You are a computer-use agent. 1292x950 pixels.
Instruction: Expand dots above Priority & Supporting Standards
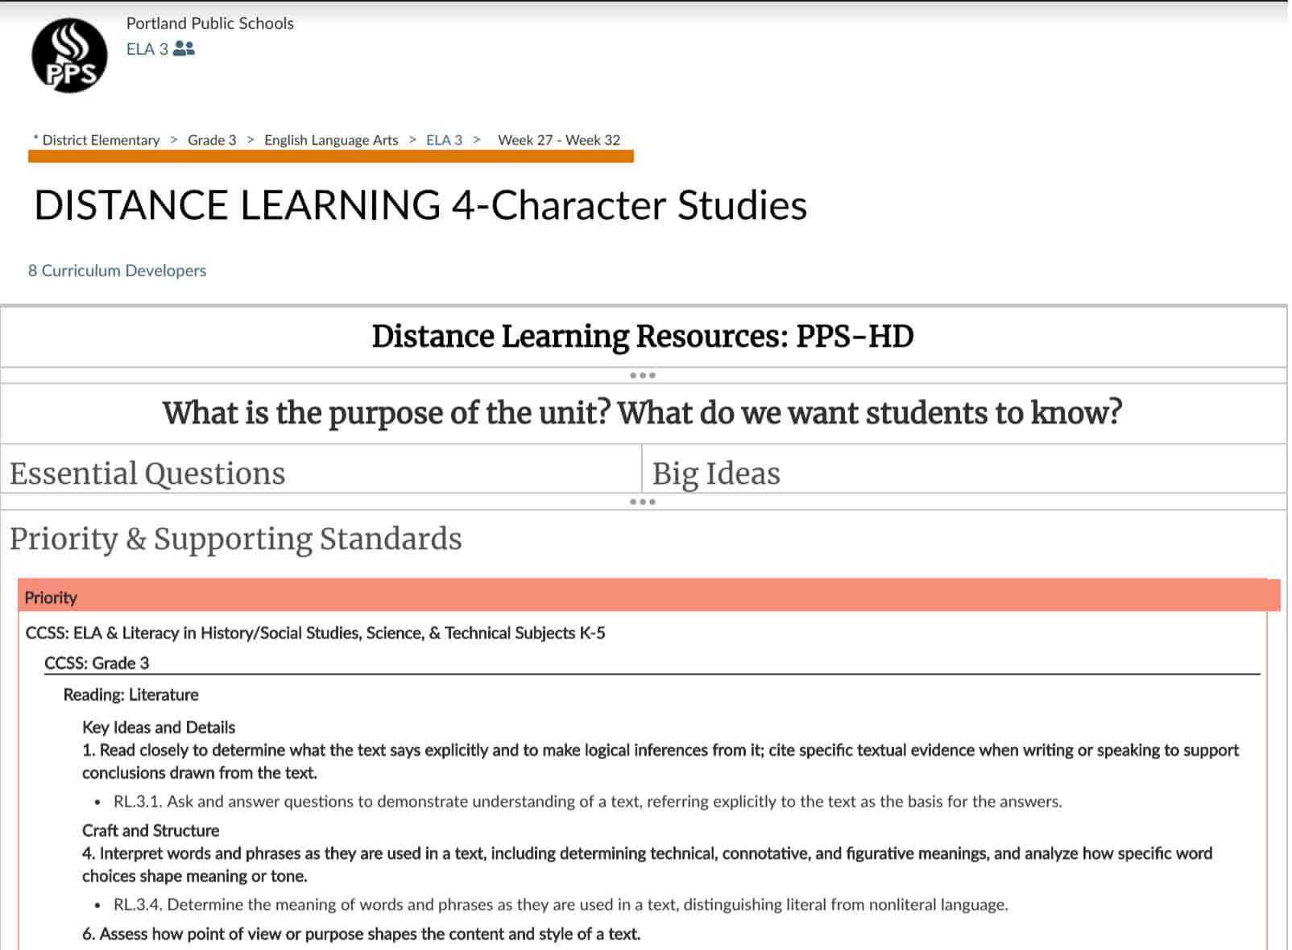coord(642,502)
